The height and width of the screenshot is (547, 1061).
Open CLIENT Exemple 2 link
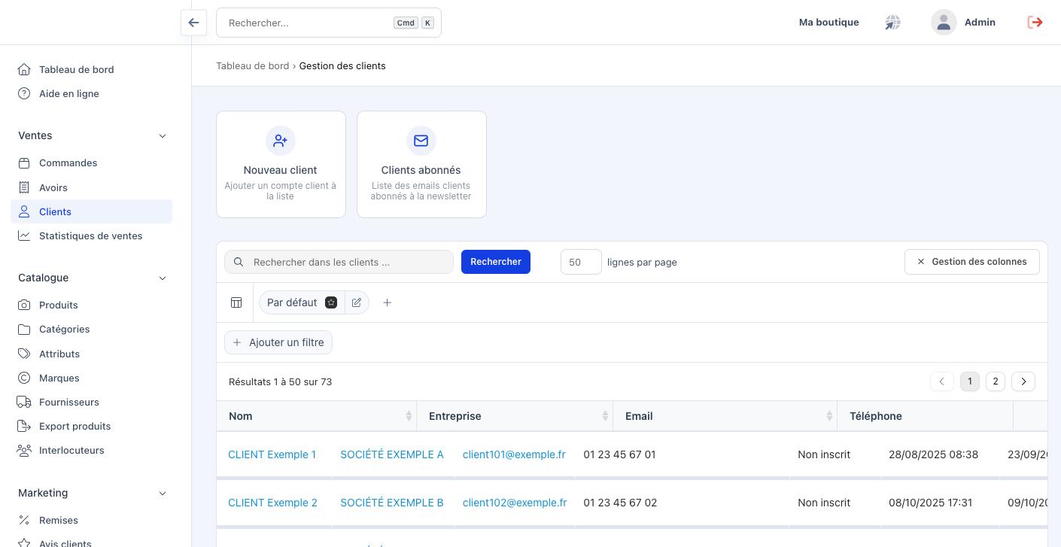click(x=272, y=503)
